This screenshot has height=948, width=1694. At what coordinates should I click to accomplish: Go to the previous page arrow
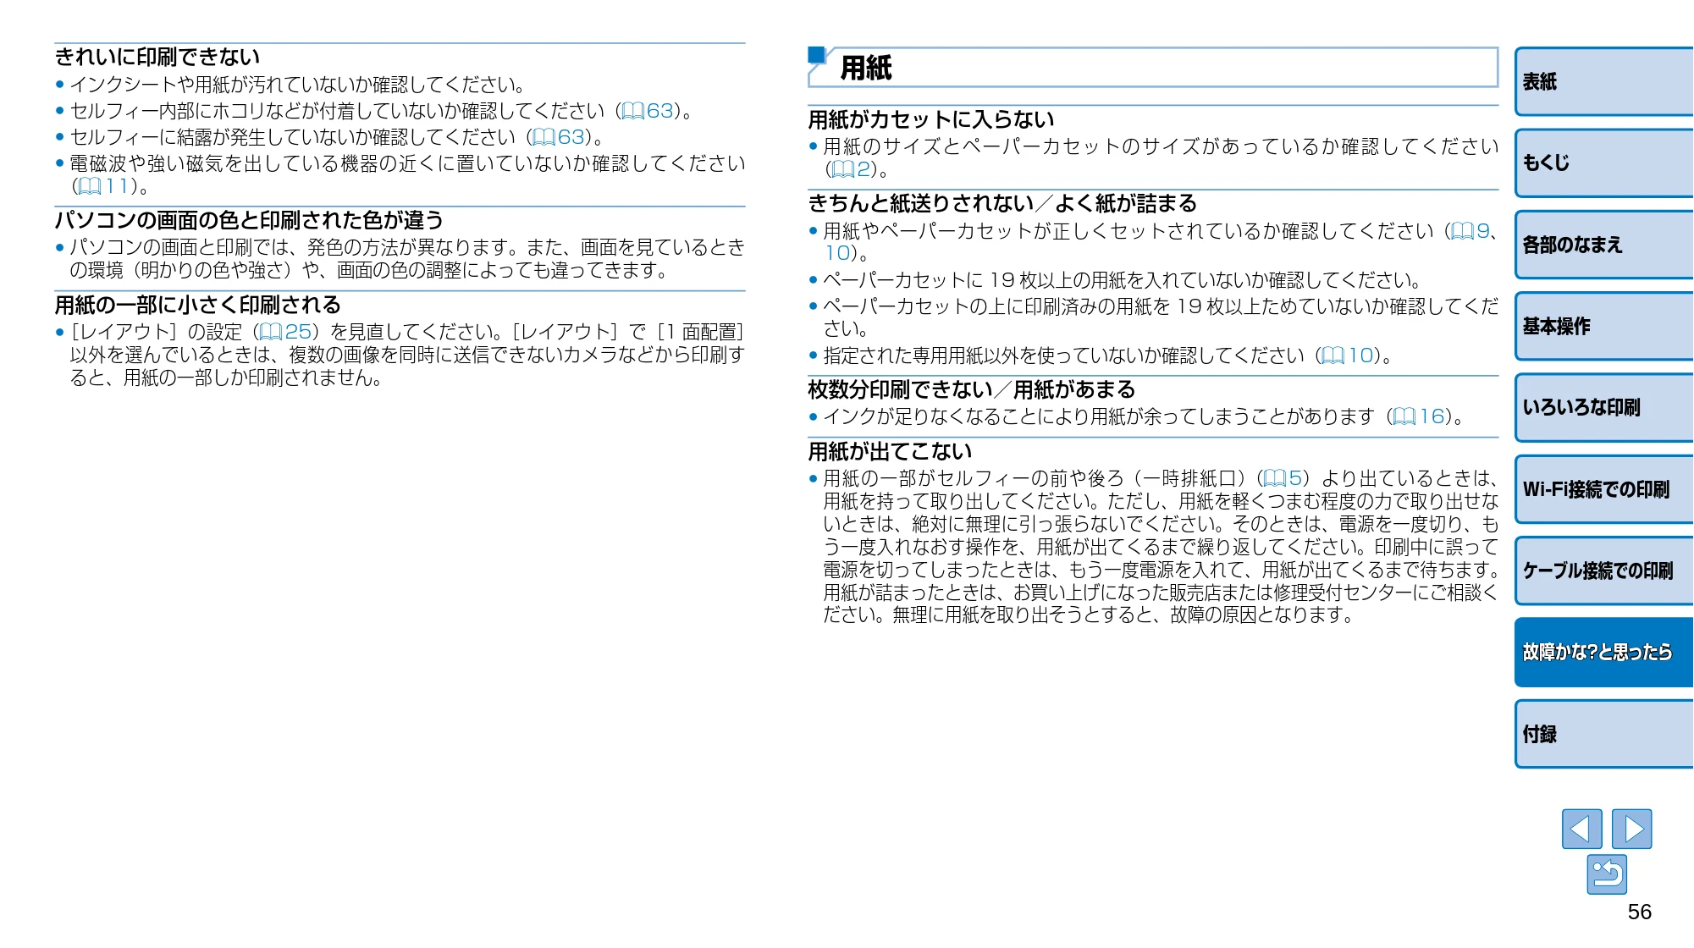[1581, 829]
